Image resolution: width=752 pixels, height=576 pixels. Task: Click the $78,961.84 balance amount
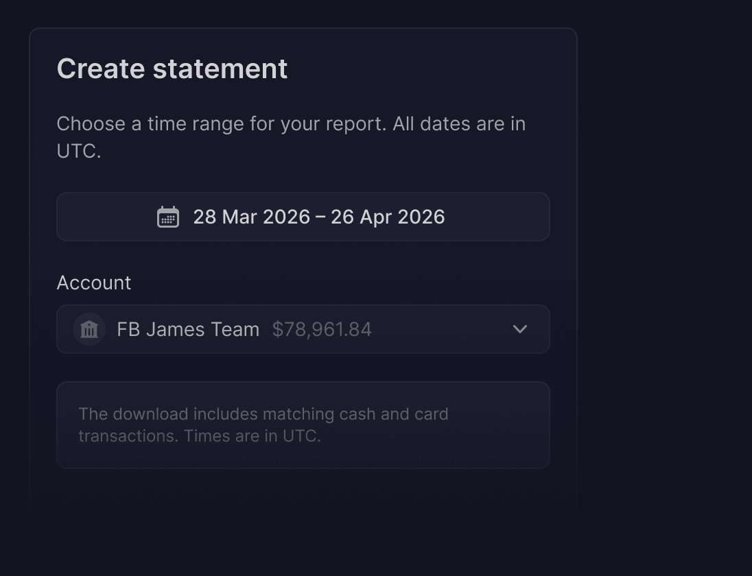pos(322,330)
